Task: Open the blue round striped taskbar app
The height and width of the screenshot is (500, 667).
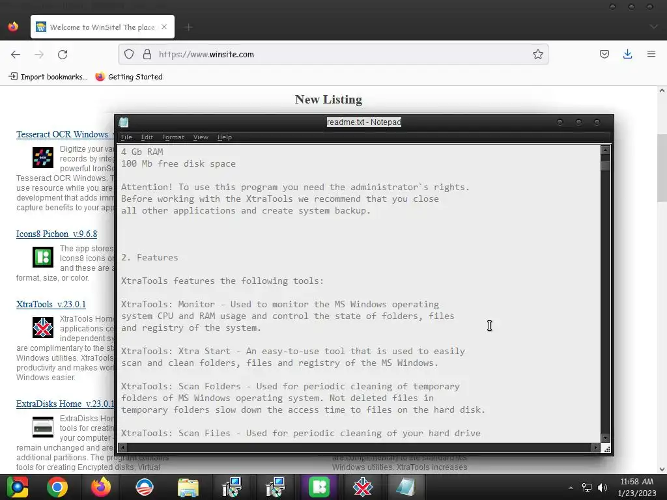Action: click(144, 487)
